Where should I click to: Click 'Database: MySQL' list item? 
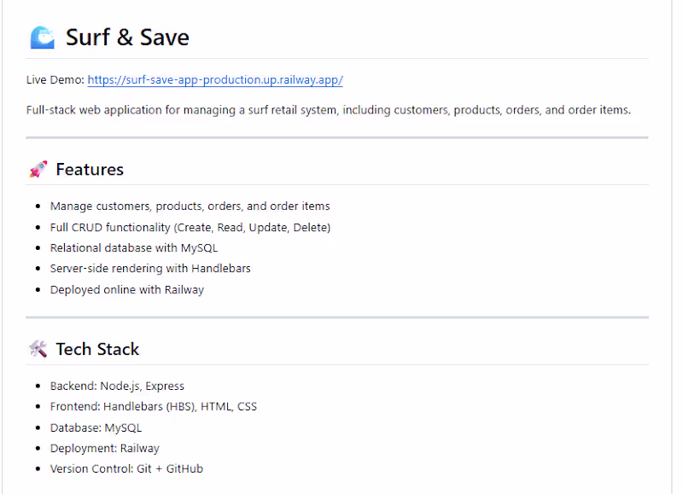click(x=96, y=427)
